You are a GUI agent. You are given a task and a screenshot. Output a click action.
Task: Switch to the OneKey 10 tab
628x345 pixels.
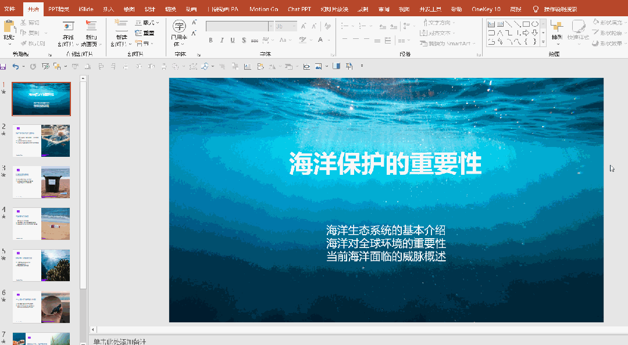[x=486, y=9]
